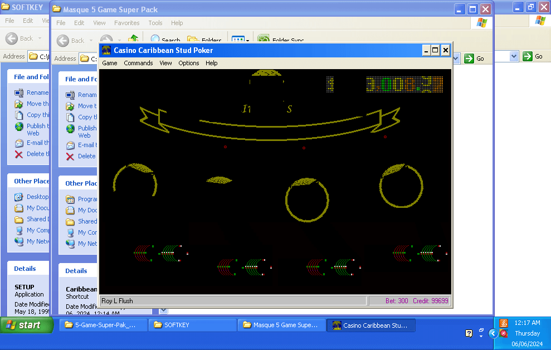
Task: Open Back history dropdown in Masque window
Action: [x=91, y=41]
